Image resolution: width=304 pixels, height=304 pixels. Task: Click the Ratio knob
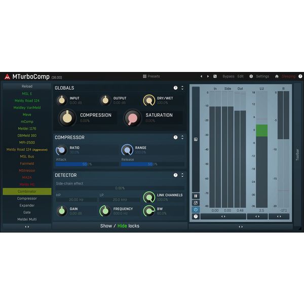click(x=61, y=150)
